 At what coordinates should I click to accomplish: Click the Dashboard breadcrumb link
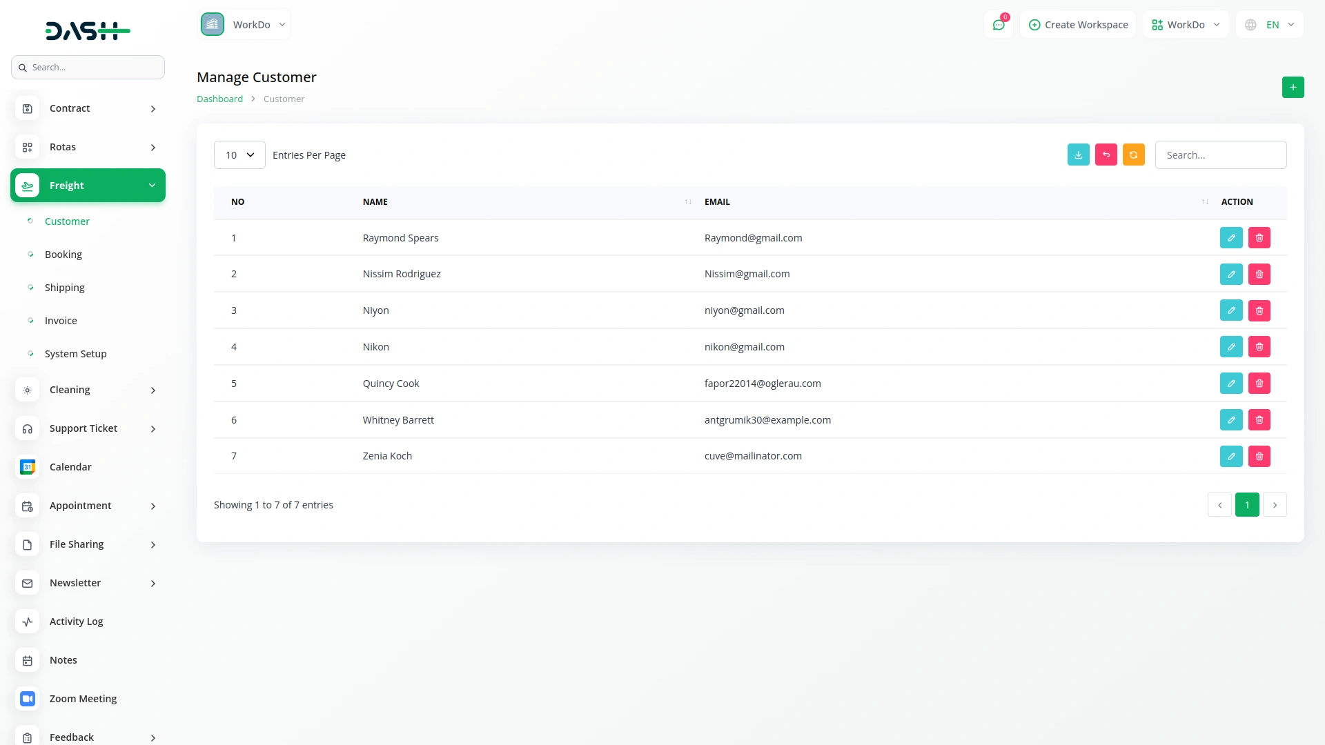[219, 99]
